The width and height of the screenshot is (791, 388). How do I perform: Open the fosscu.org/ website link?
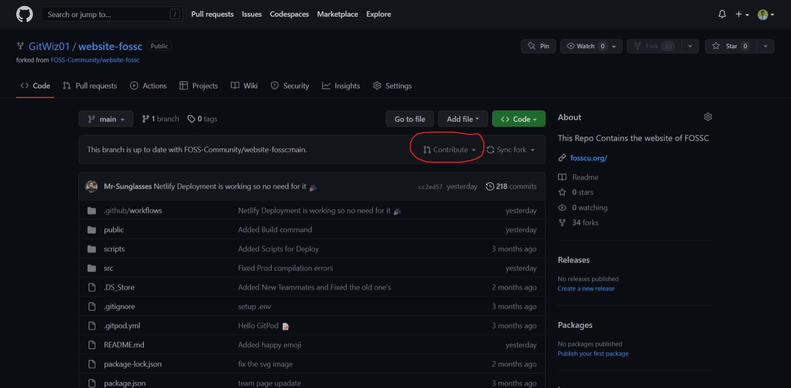click(x=589, y=158)
